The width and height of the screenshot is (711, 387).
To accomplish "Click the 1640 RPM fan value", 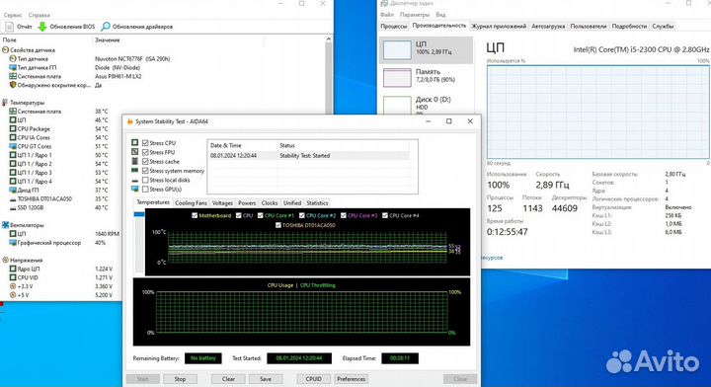I will [107, 234].
